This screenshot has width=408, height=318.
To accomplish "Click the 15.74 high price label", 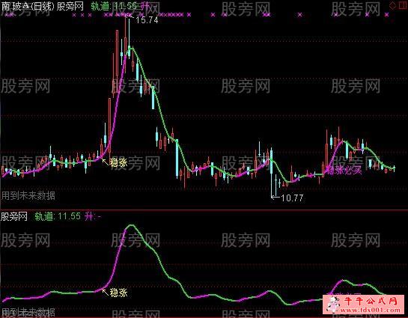I will (x=147, y=20).
